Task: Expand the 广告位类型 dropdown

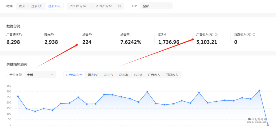Action: (40, 75)
